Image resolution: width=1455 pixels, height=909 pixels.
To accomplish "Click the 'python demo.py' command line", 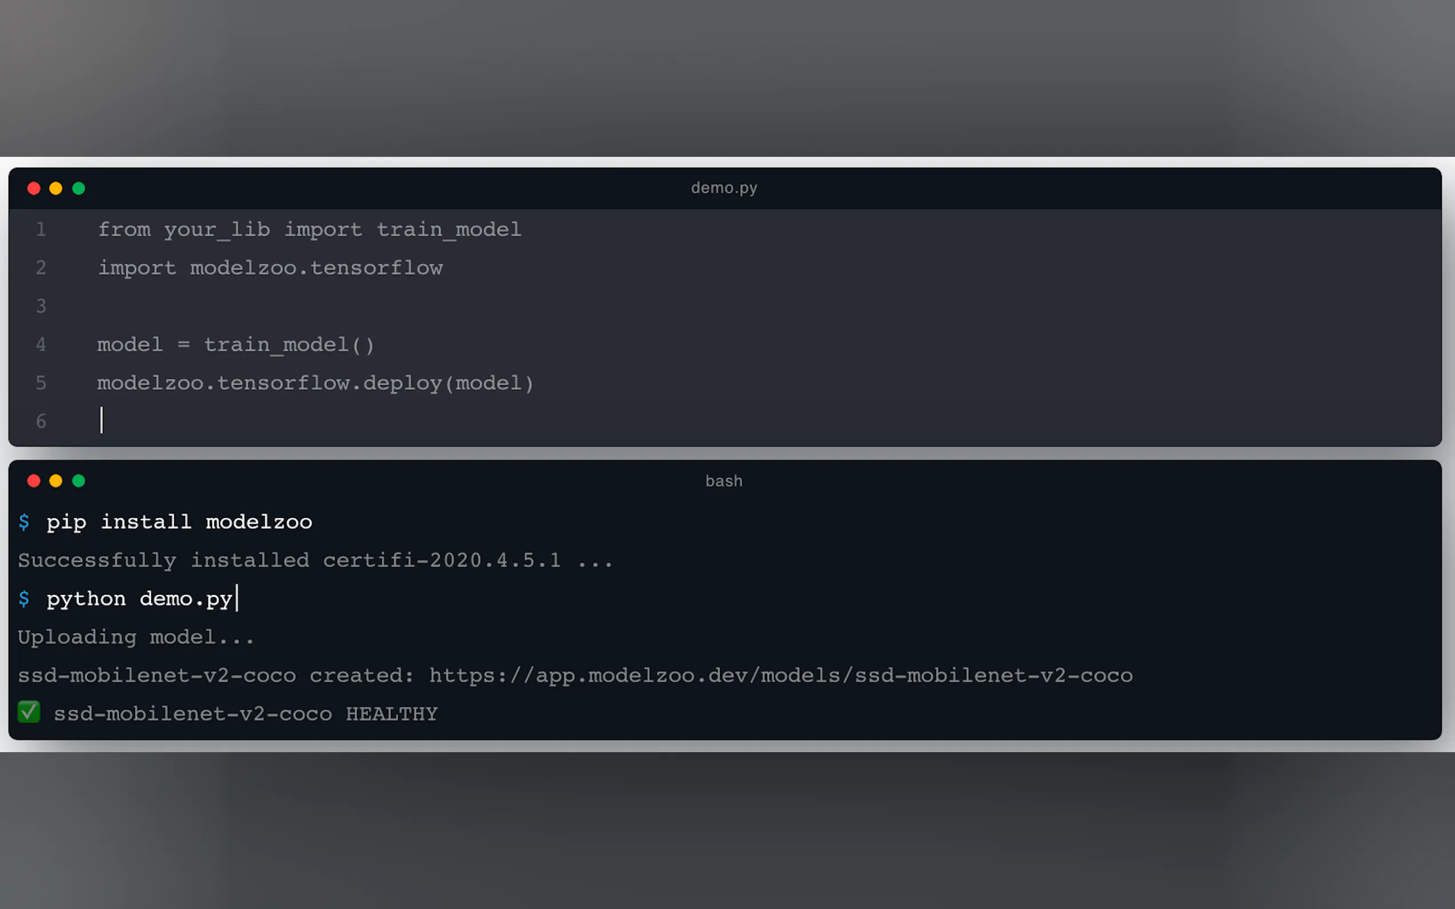I will (x=140, y=599).
